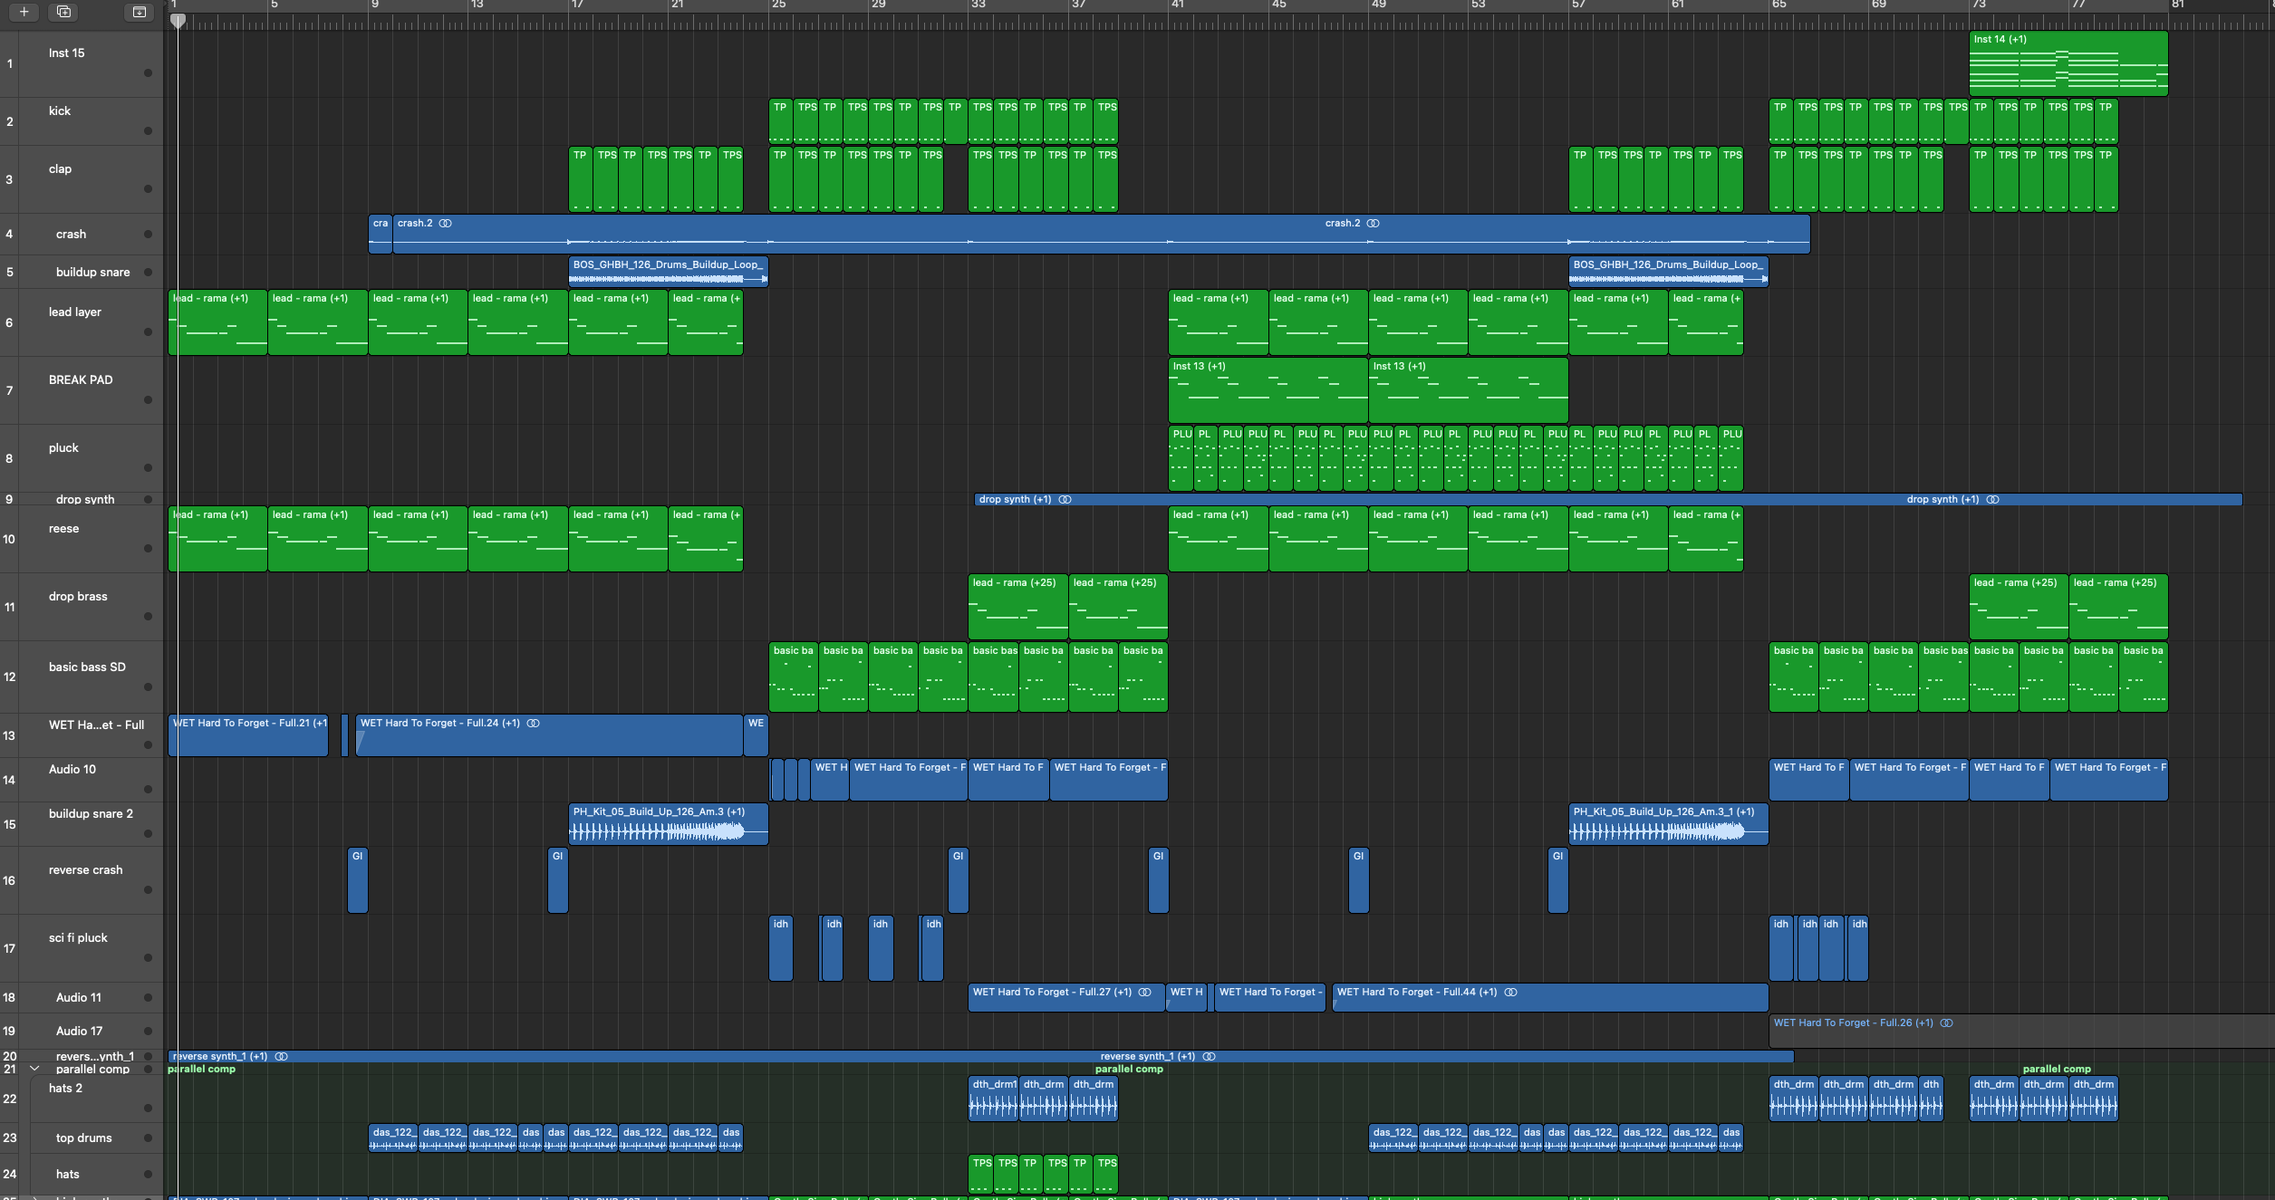Click loop icon on WET Hard To Forget Full.24
Screen dimensions: 2275x1200
[x=534, y=724]
